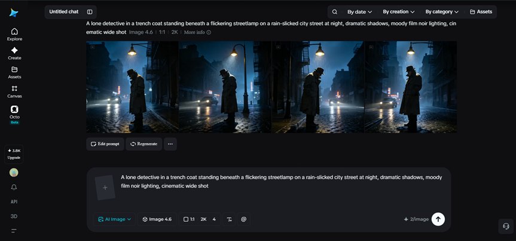Open the Canvas workspace
Screen dimensions: 516x241
14,91
